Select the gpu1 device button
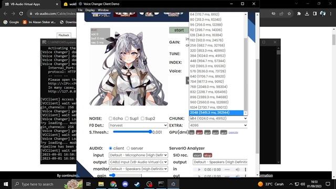Image resolution: width=336 pixels, height=189 pixels. coord(207,132)
